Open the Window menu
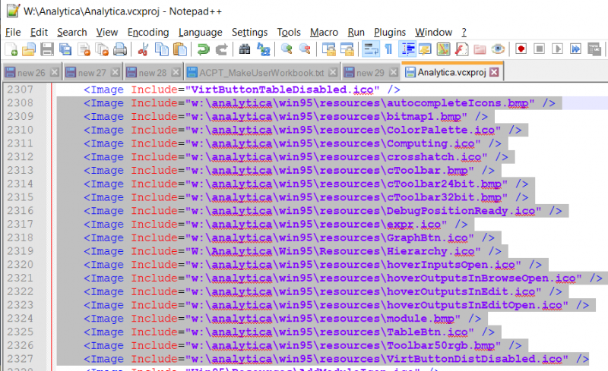Image resolution: width=608 pixels, height=371 pixels. pos(433,32)
